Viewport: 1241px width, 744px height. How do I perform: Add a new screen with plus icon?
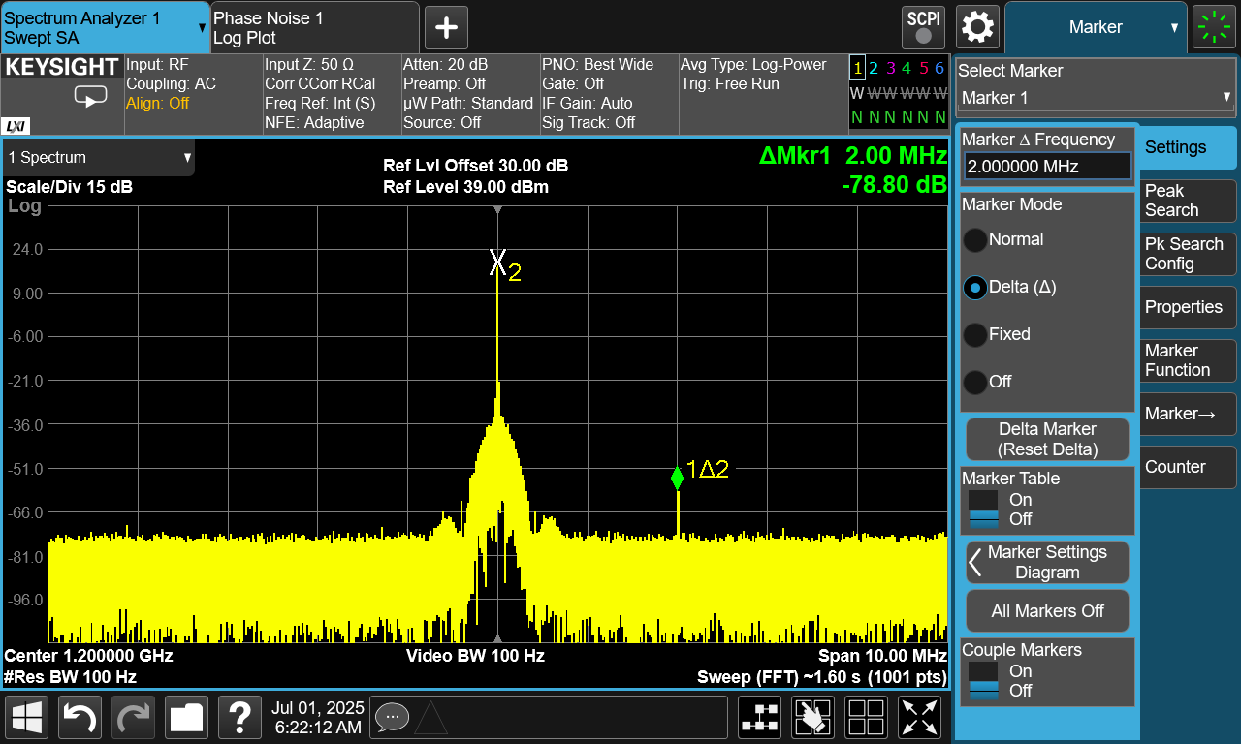tap(446, 27)
